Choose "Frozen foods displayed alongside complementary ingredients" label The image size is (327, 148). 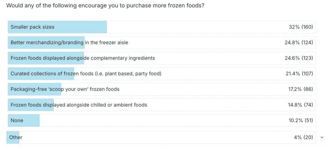(x=83, y=58)
